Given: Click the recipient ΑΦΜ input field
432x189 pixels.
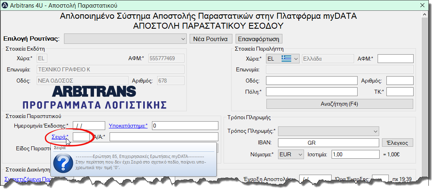Looking at the screenshot, I should pos(395,59).
